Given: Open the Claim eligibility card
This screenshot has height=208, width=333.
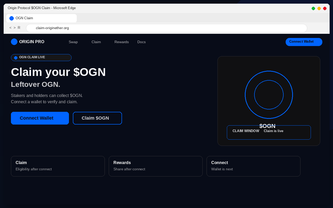Looking at the screenshot, I should pos(58,166).
